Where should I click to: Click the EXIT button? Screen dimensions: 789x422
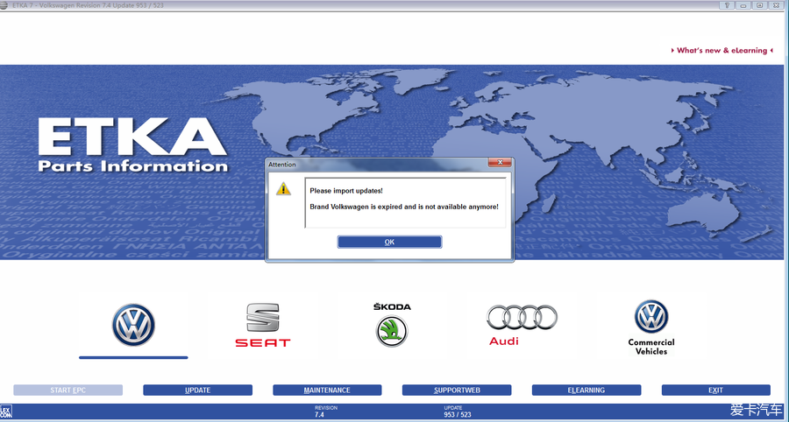(x=715, y=390)
